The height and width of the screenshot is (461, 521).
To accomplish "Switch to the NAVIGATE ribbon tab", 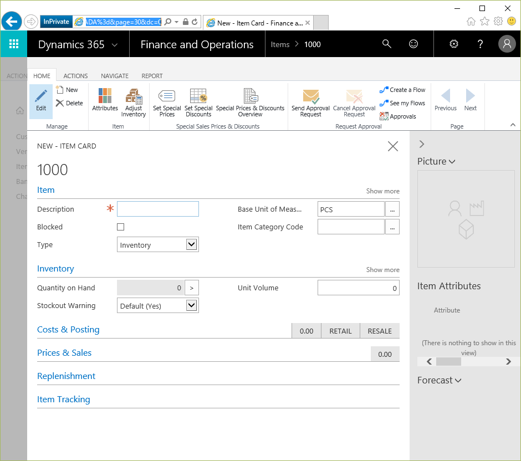I will 115,76.
